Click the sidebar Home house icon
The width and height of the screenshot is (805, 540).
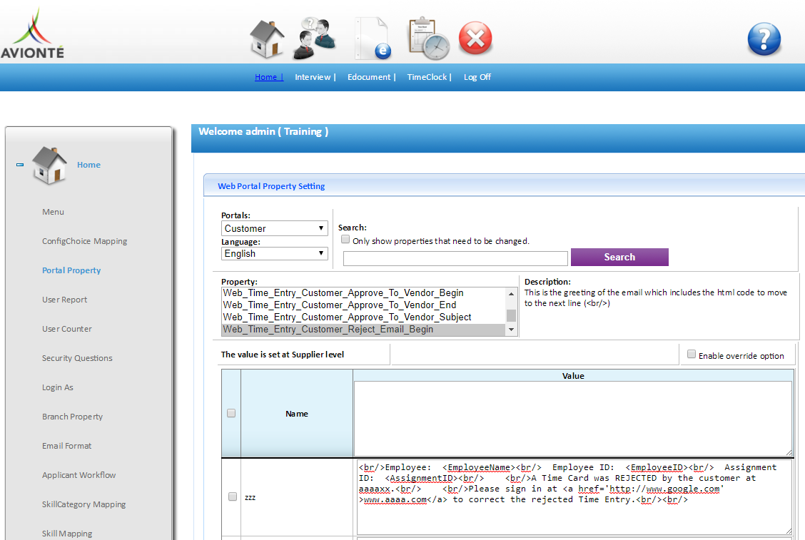[49, 165]
